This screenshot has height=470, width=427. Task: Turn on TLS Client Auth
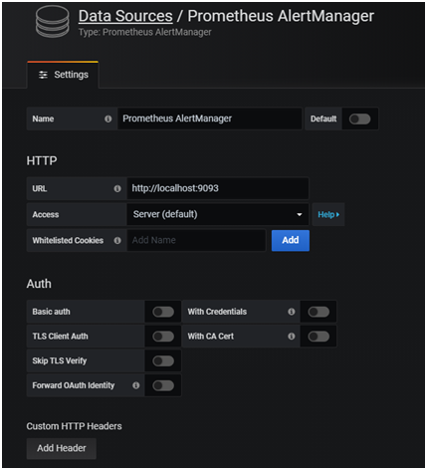pyautogui.click(x=163, y=337)
